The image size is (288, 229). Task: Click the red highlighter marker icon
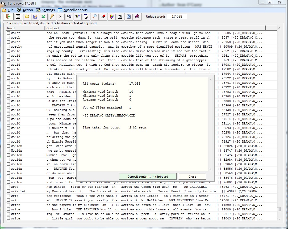[103, 16]
